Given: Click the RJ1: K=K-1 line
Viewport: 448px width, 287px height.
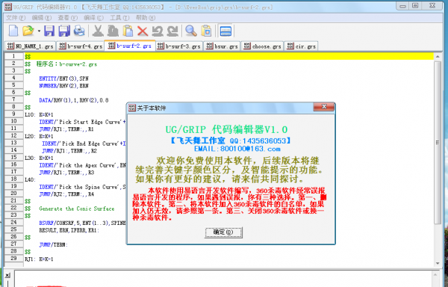Looking at the screenshot, I should pyautogui.click(x=39, y=259).
